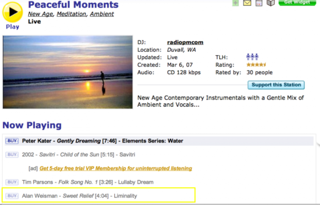This screenshot has width=320, height=205.
Task: Click BUY next to Alan Weisman
Action: tap(12, 196)
